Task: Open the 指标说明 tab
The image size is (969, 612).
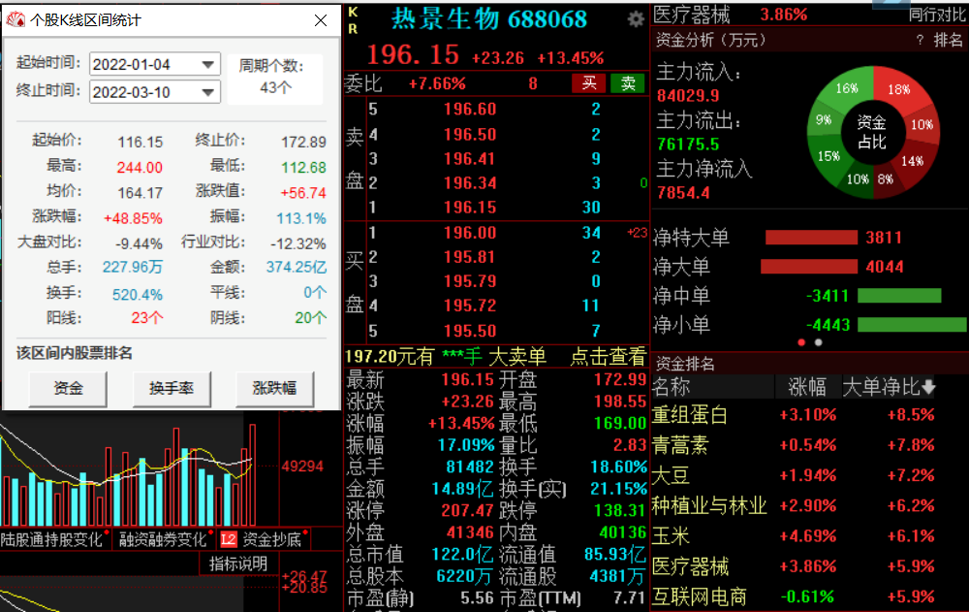Action: point(238,564)
